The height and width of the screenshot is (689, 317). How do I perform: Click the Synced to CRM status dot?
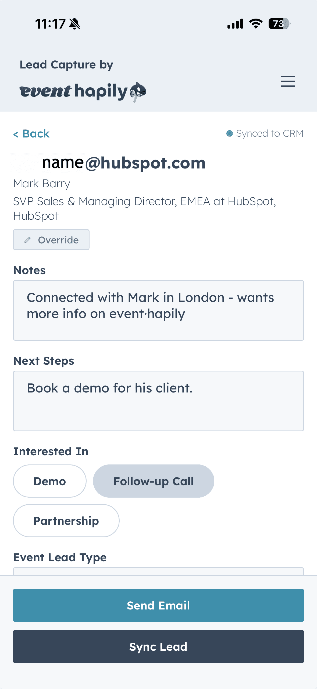point(230,133)
